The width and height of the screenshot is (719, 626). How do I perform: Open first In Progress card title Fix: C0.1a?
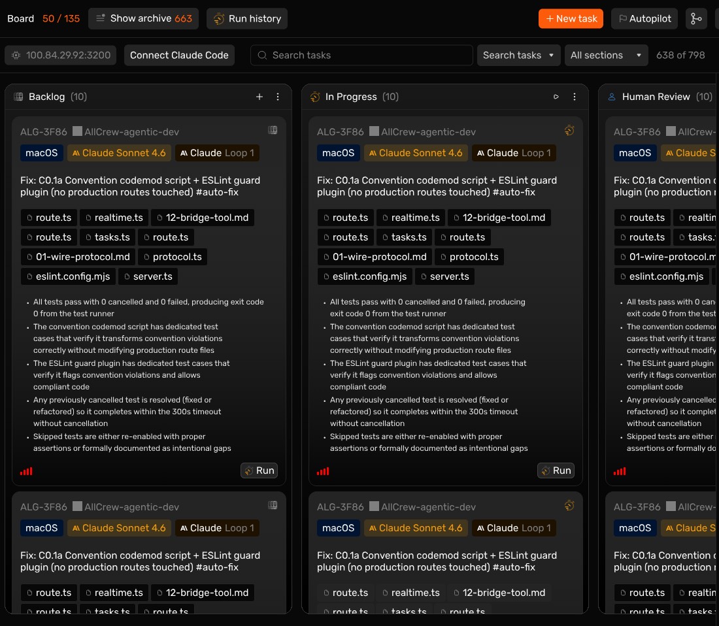point(437,186)
